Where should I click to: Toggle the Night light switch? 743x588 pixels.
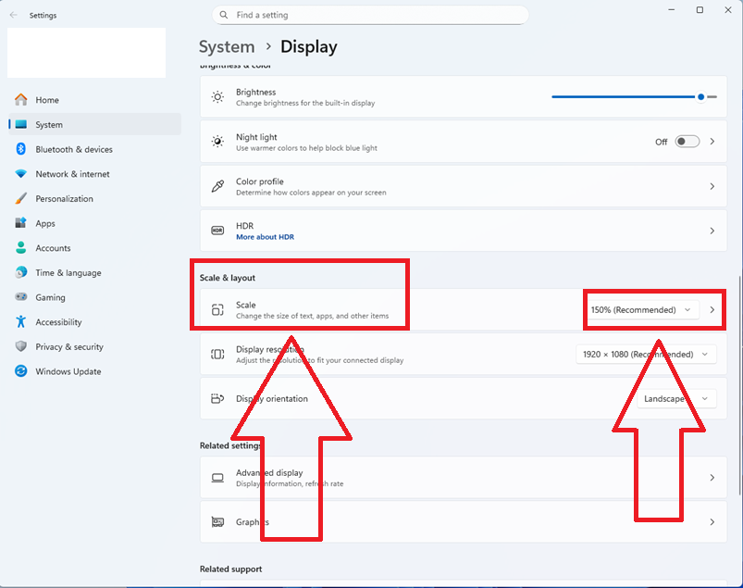[x=687, y=142]
